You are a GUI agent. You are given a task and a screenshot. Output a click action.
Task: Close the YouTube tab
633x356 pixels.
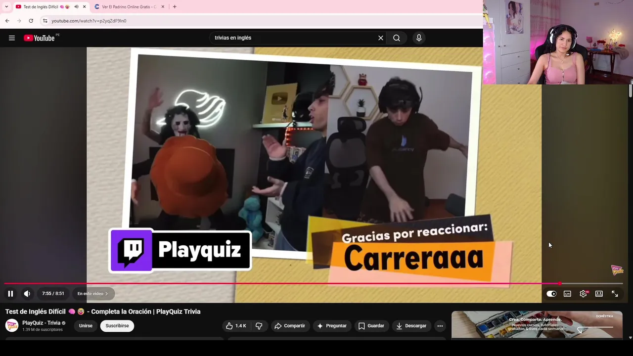(x=84, y=7)
